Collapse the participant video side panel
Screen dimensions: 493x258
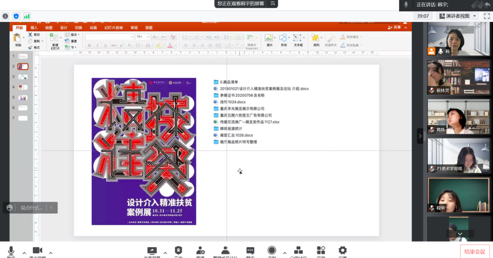tap(420, 136)
